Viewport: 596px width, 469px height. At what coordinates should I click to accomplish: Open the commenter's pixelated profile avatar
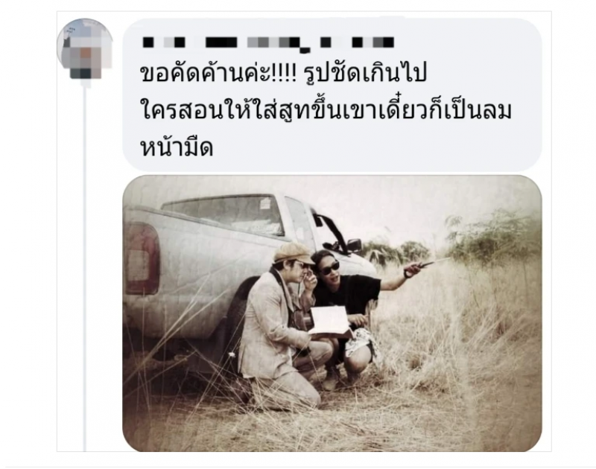85,48
